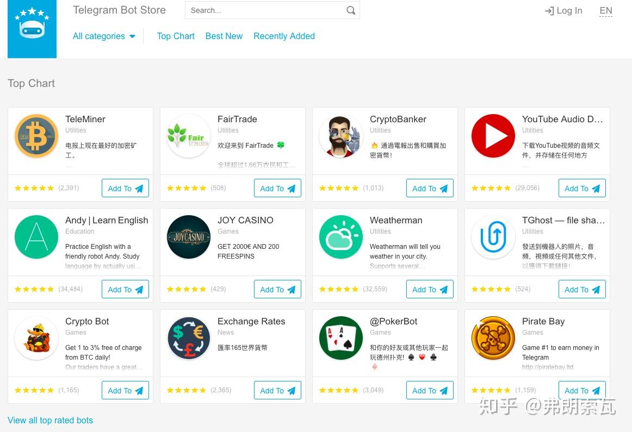Click the Log In link
The height and width of the screenshot is (432, 632).
(563, 11)
